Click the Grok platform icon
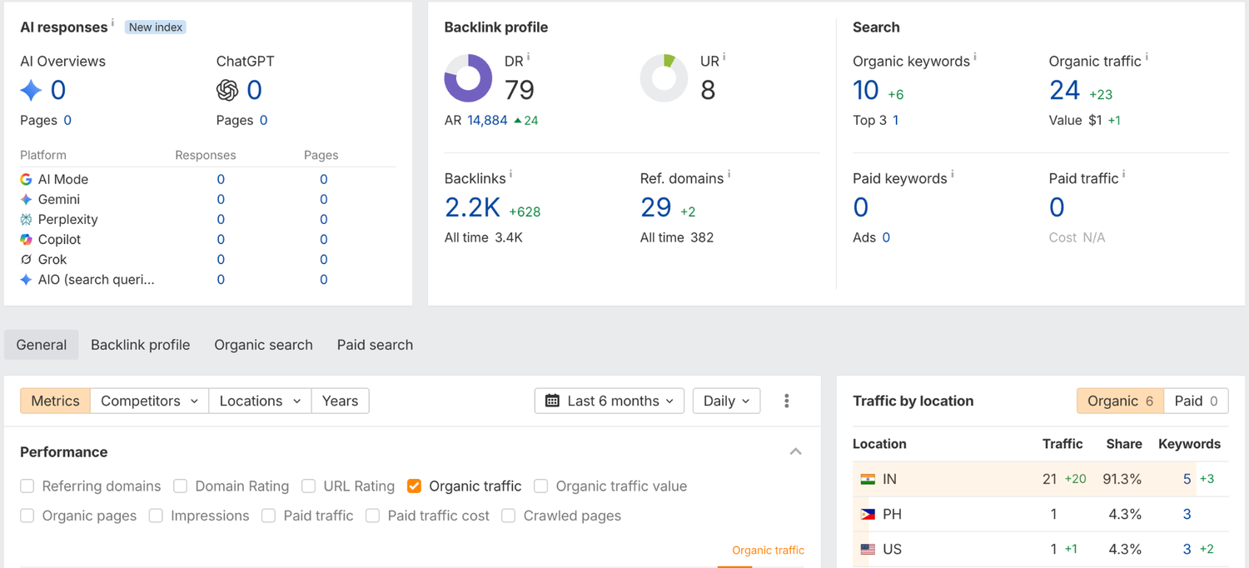The height and width of the screenshot is (568, 1249). (26, 259)
